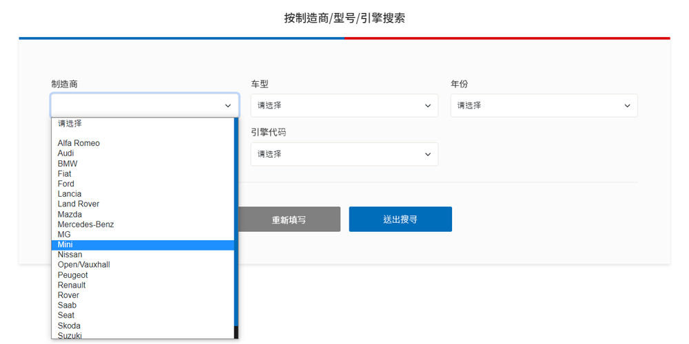Select the highlighted Mini option
689x344 pixels.
pos(143,245)
